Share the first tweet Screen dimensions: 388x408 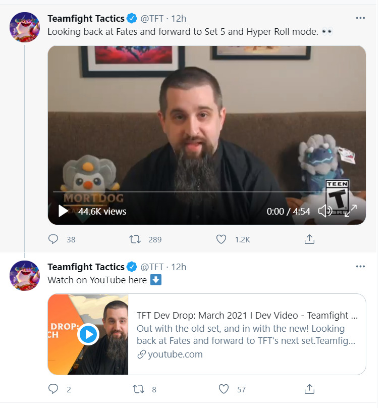click(310, 239)
